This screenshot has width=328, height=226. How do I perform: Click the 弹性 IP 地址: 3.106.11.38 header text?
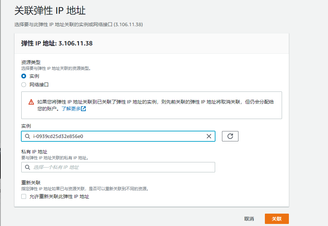coord(57,43)
